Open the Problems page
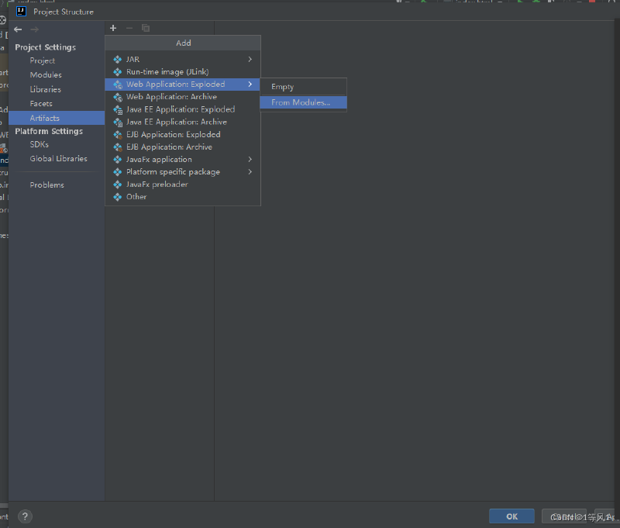Viewport: 620px width, 528px height. coord(46,185)
